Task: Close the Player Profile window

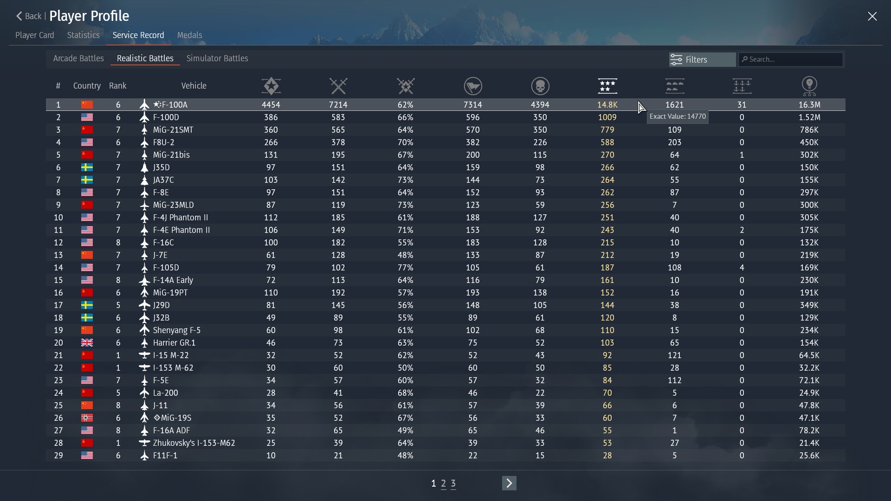Action: click(x=872, y=16)
